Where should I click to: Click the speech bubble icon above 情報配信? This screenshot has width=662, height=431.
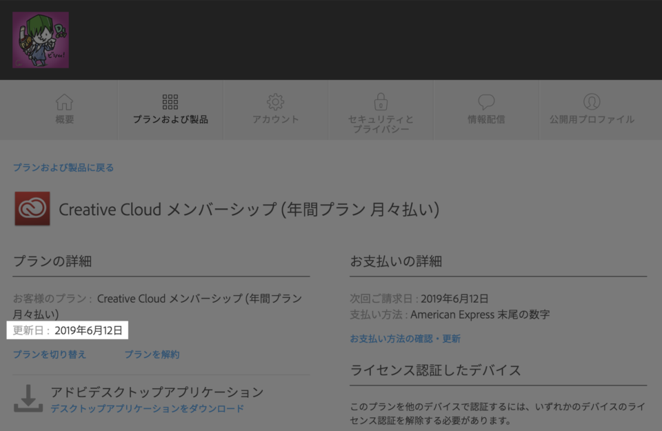pos(486,102)
